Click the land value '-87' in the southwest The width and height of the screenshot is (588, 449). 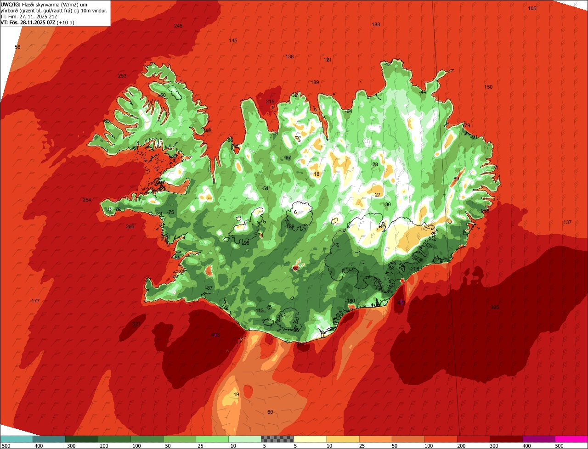tap(209, 288)
